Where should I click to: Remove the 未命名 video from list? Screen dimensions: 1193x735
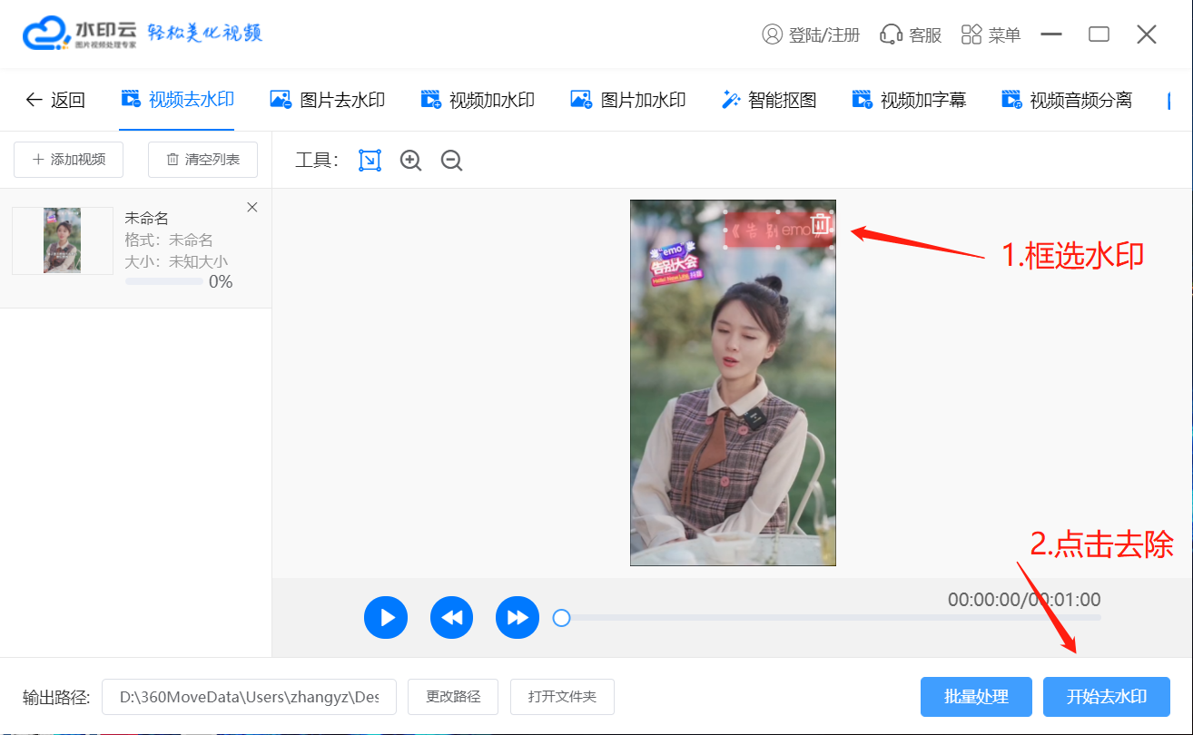(x=252, y=208)
